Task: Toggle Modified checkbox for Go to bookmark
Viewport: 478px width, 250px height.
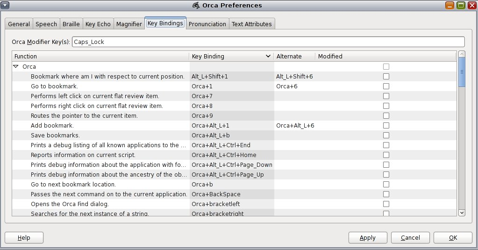Action: pyautogui.click(x=386, y=86)
